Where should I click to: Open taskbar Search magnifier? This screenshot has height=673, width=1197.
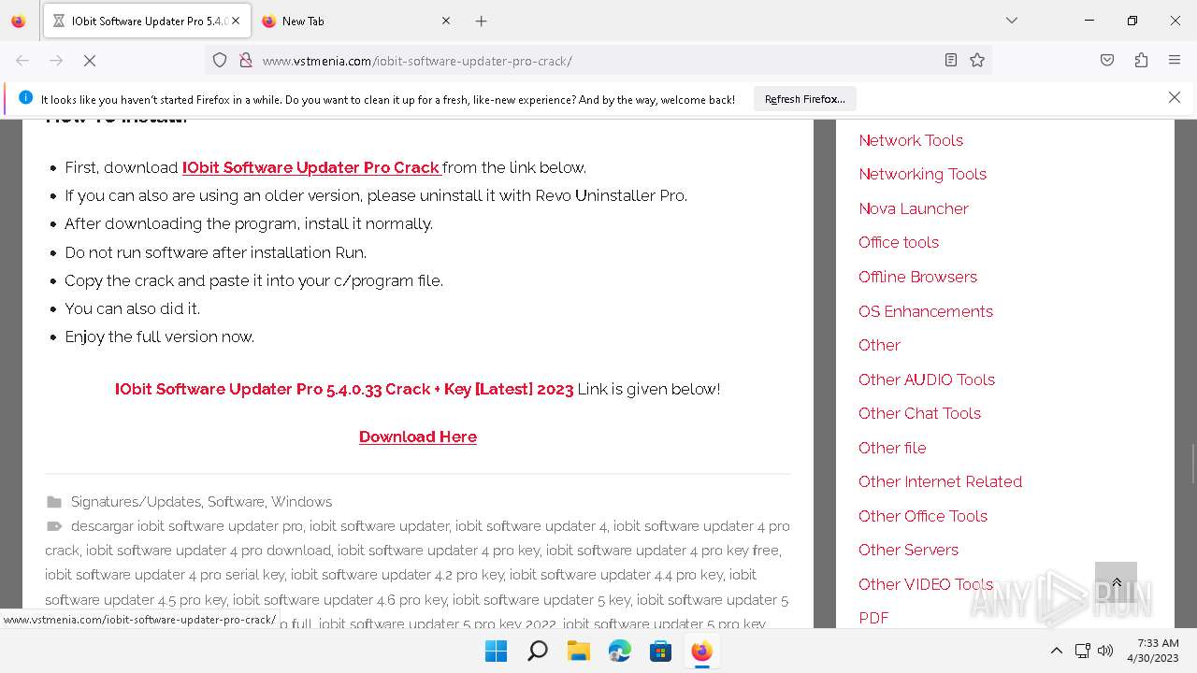tap(538, 651)
